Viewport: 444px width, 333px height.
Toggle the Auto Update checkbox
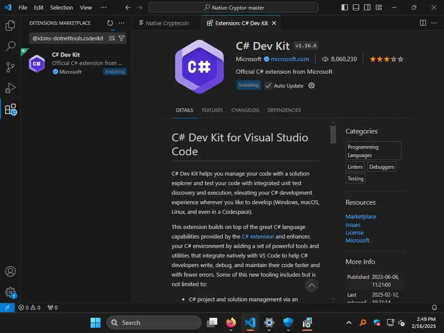tap(268, 85)
